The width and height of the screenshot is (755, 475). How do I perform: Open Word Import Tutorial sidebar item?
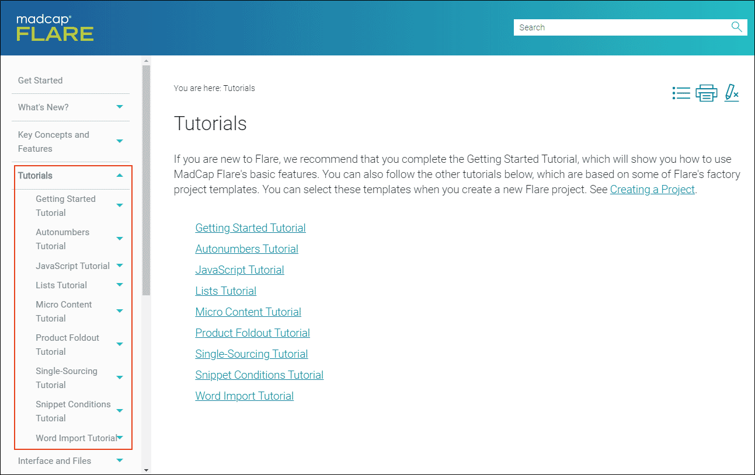click(76, 438)
